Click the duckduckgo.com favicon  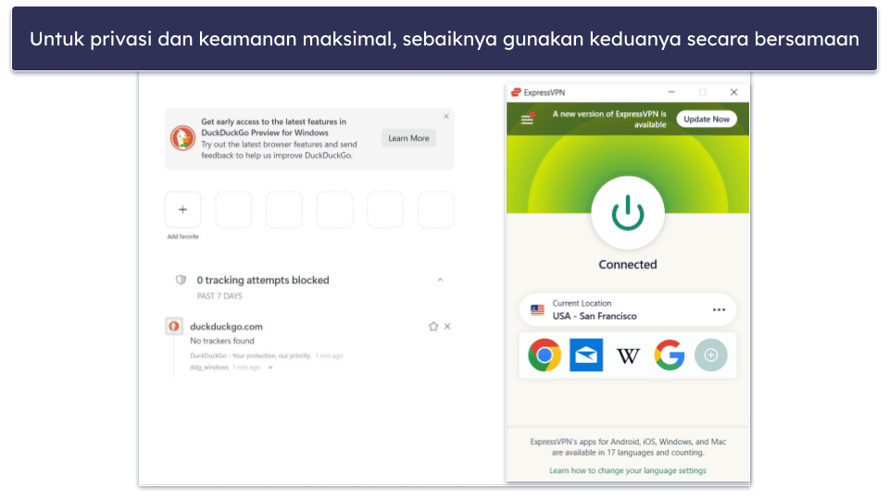pos(174,326)
